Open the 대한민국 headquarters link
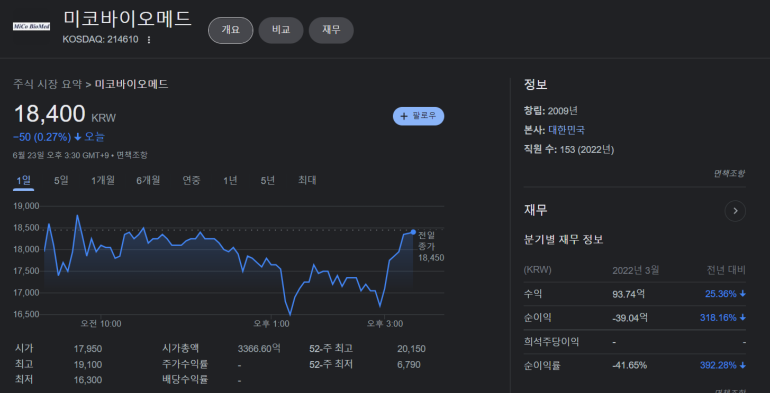This screenshot has height=393, width=770. coord(566,130)
